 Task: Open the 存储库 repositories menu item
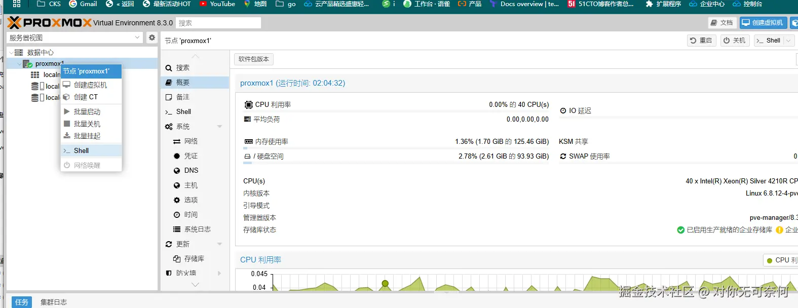195,259
